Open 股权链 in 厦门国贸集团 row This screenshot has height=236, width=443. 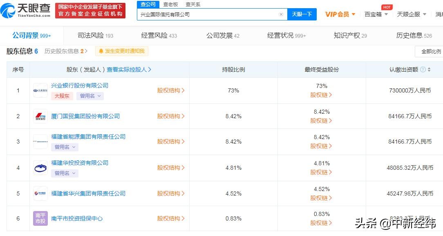click(321, 121)
